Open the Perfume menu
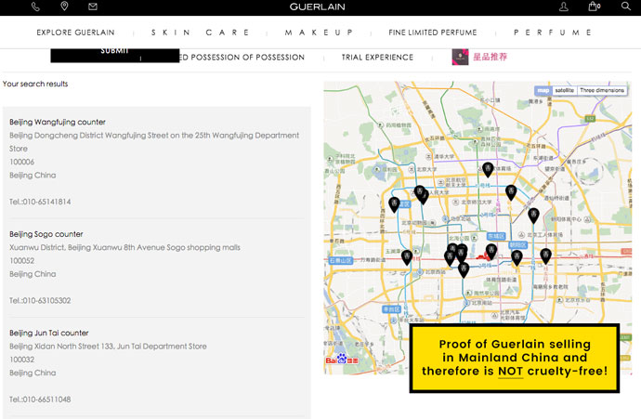Image resolution: width=641 pixels, height=419 pixels. tap(553, 33)
